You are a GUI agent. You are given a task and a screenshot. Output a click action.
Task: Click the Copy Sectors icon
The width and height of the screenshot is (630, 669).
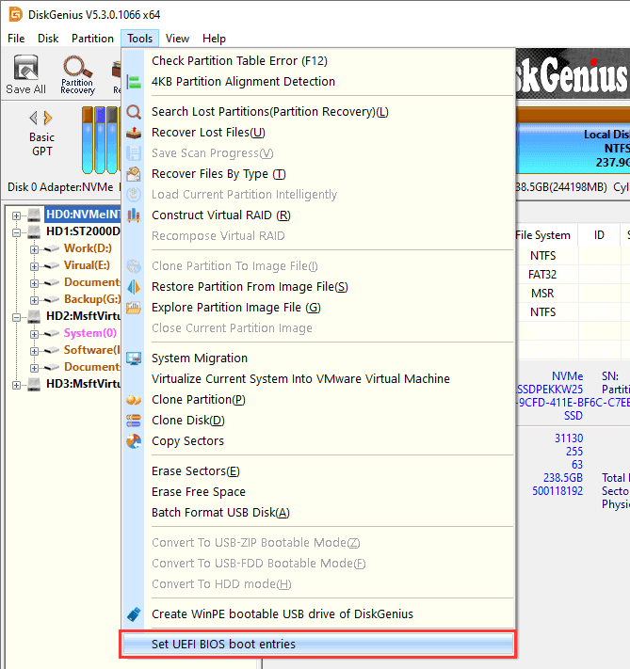134,441
